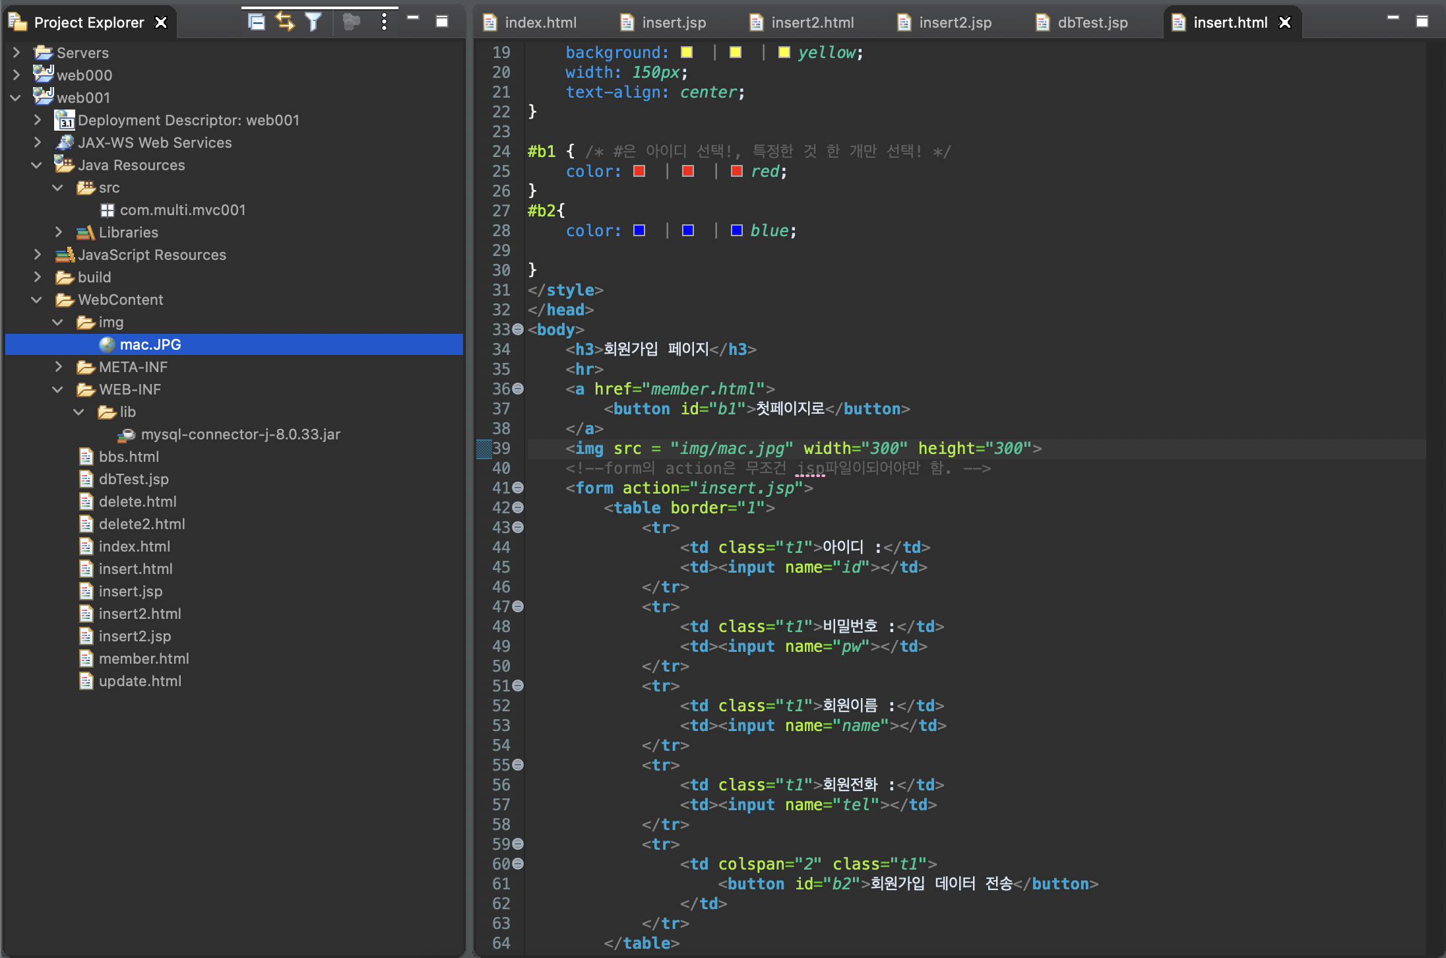Screen dimensions: 1446x958
Task: Click the Collapse All toolbar icon
Action: point(256,22)
